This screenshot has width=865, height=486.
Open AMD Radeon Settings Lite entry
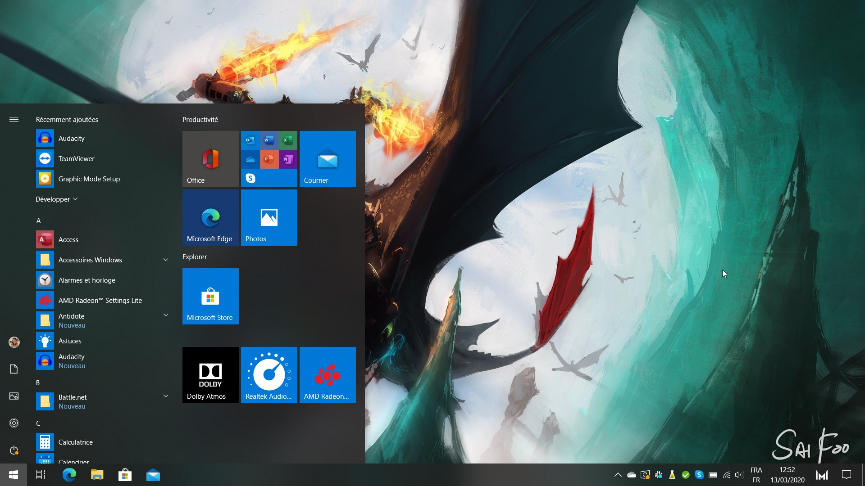click(x=103, y=300)
